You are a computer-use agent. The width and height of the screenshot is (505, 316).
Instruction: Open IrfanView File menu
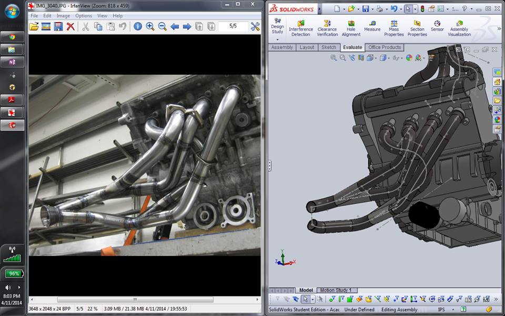point(34,15)
